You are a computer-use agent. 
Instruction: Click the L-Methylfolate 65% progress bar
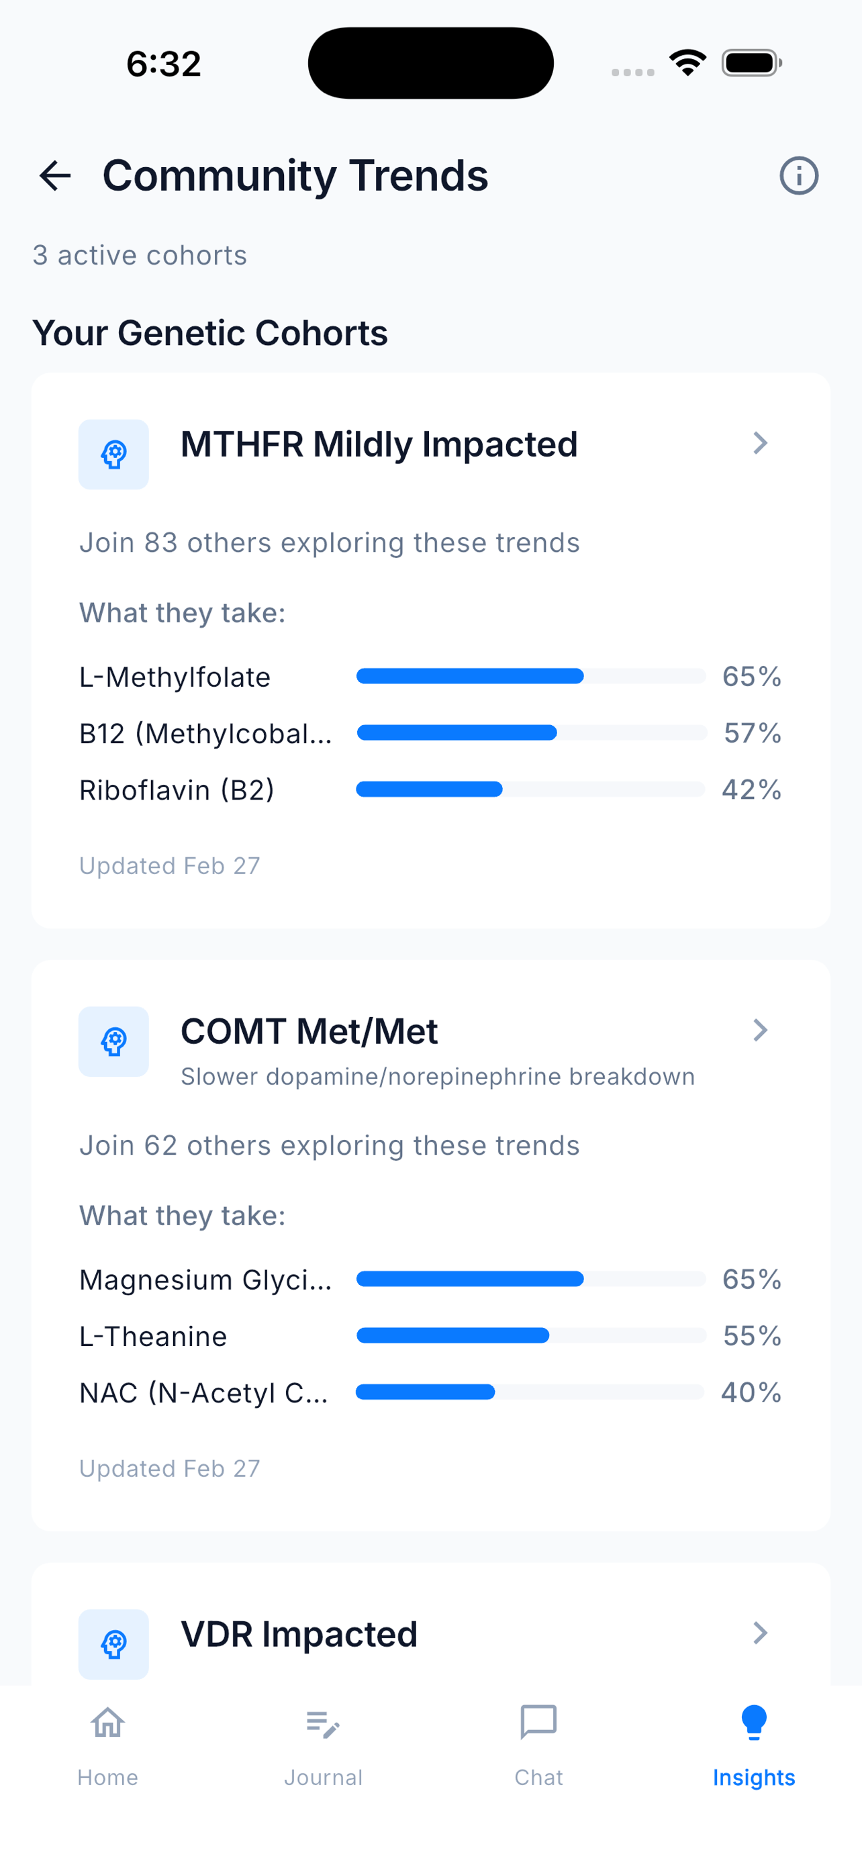pos(530,676)
